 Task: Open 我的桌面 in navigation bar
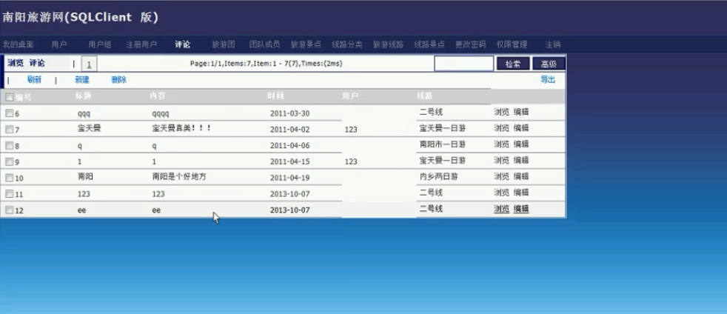tap(19, 44)
